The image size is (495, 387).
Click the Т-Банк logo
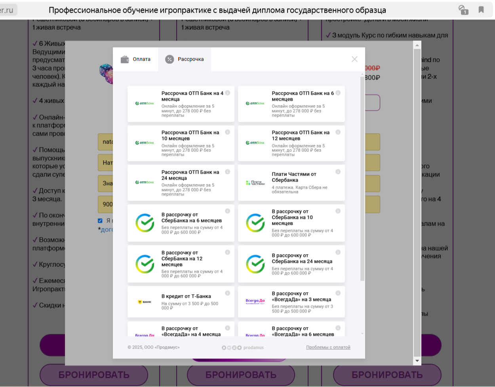145,302
